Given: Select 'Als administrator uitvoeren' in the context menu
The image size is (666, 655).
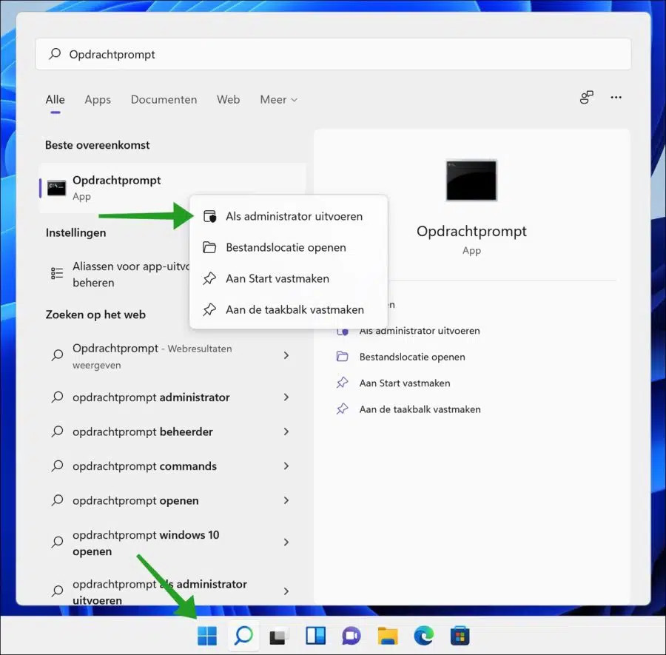Looking at the screenshot, I should pos(289,216).
